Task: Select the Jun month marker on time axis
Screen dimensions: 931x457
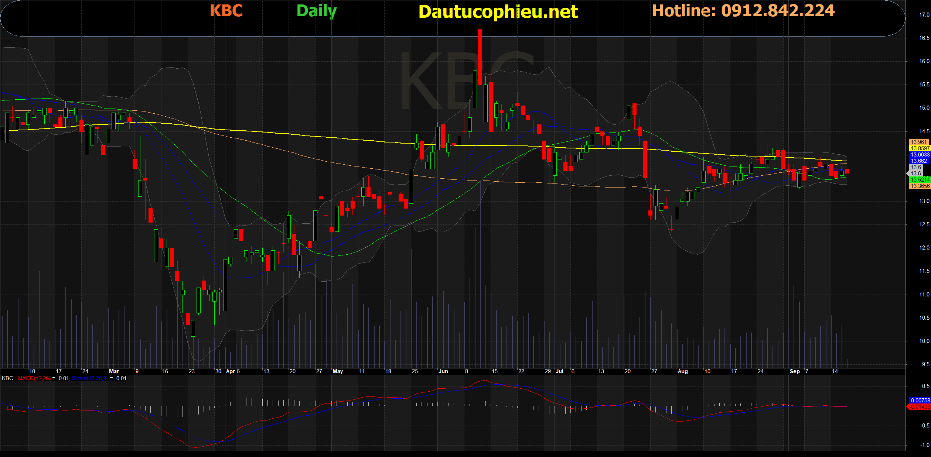Action: tap(443, 371)
